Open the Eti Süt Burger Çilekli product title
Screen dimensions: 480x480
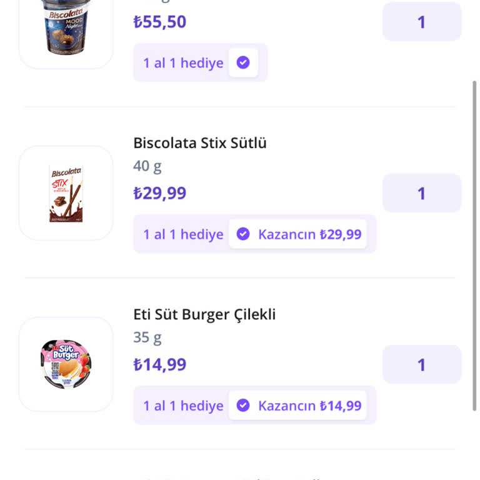click(x=204, y=314)
